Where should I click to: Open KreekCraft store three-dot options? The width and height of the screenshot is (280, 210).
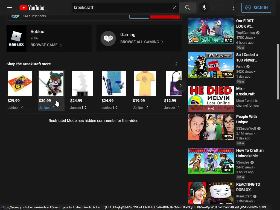click(x=176, y=64)
